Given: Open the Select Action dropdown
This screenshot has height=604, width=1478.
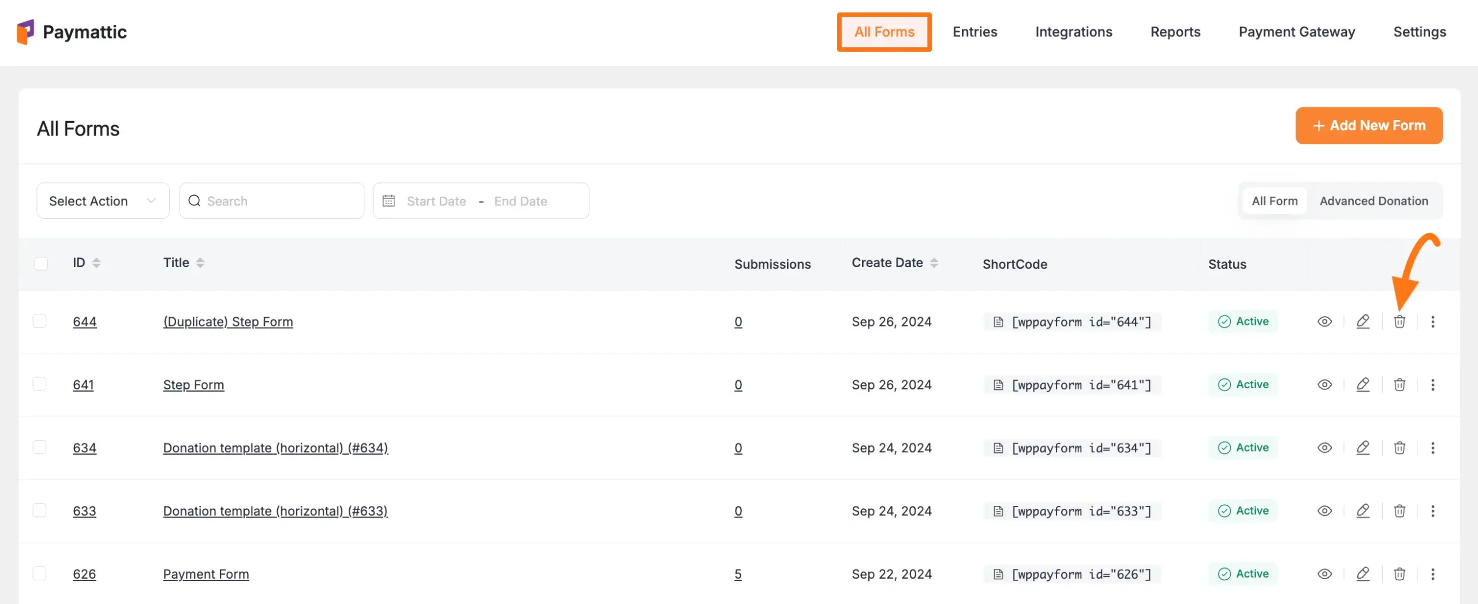Looking at the screenshot, I should click(103, 201).
